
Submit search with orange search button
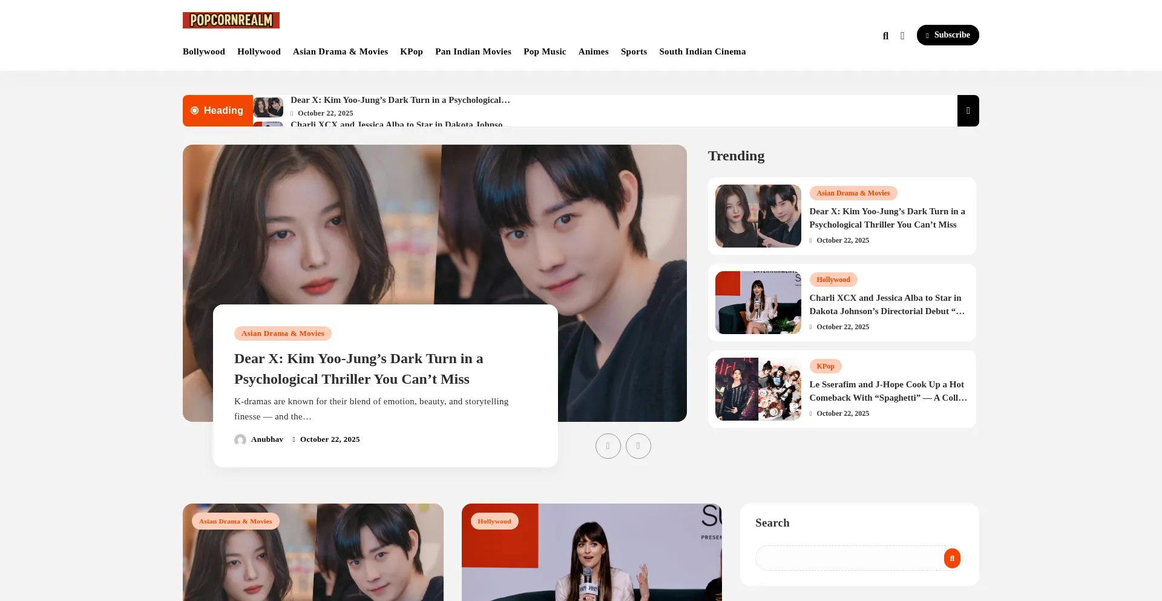pos(951,558)
